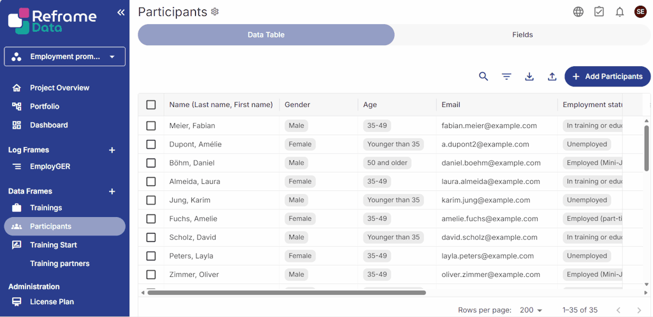Click the globe language icon

point(578,12)
